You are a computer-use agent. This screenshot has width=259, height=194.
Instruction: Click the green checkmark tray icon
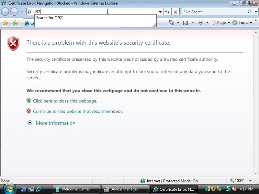pos(219,189)
